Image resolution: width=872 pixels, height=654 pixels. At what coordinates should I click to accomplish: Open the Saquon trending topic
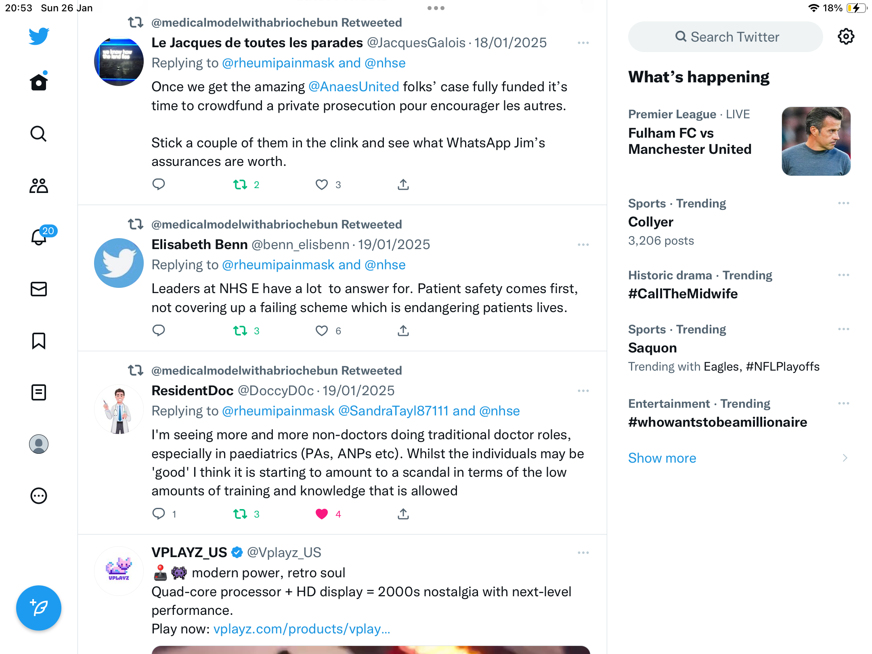(652, 348)
